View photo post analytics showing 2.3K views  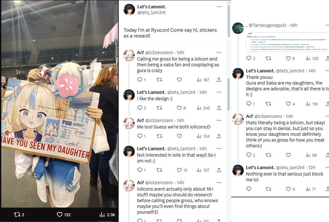point(107,215)
